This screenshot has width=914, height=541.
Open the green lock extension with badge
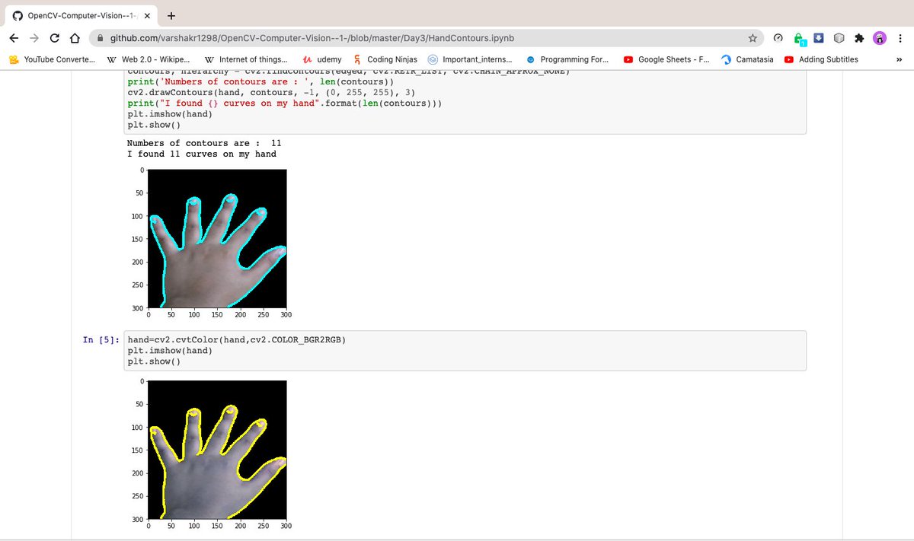(798, 37)
